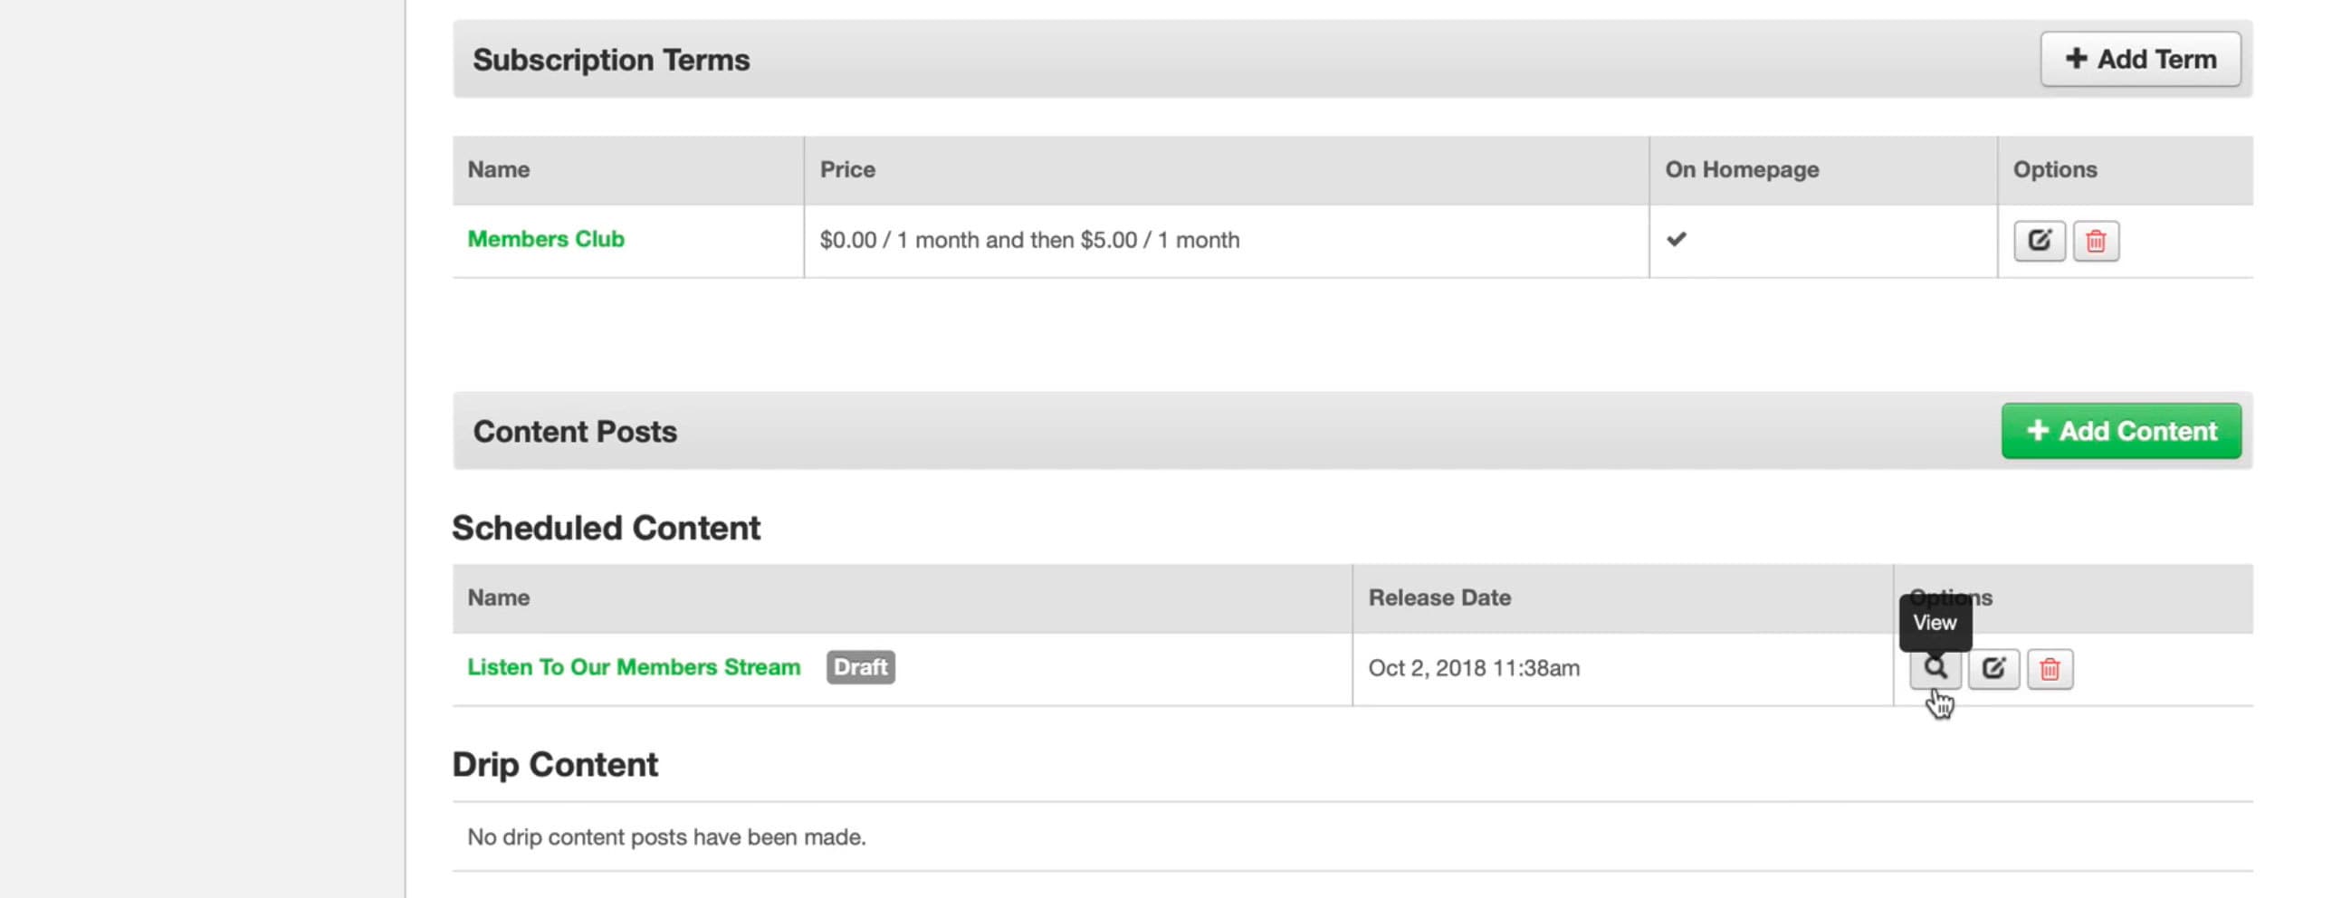Delete the Listen To Our Members Stream post

pyautogui.click(x=2050, y=669)
